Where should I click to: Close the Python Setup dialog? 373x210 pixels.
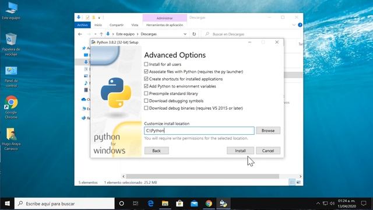click(x=277, y=42)
